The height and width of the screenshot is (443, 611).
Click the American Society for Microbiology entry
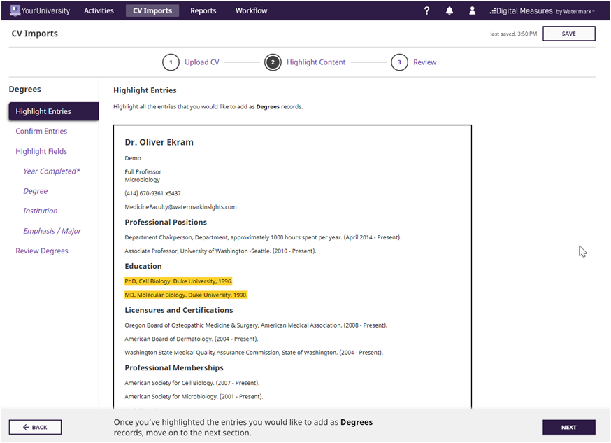coord(194,397)
